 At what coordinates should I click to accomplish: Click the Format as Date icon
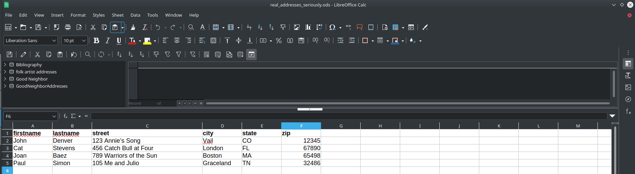pyautogui.click(x=301, y=40)
